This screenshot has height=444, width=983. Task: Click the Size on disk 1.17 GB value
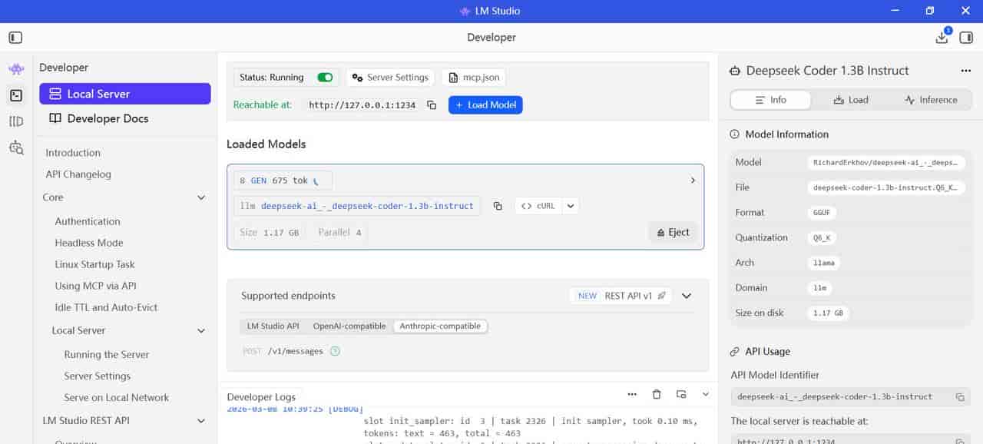[828, 313]
